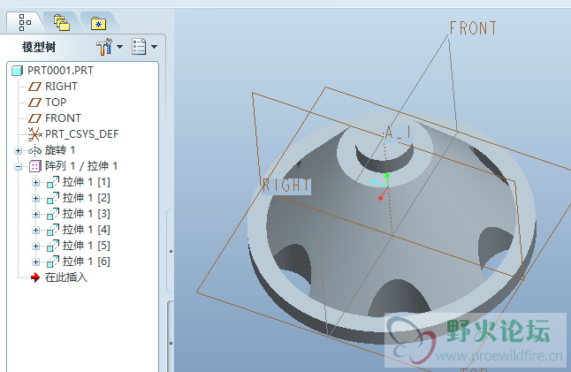Viewport: 571px width, 372px height.
Task: Click the FRONT plane label in viewport
Action: coord(473,28)
